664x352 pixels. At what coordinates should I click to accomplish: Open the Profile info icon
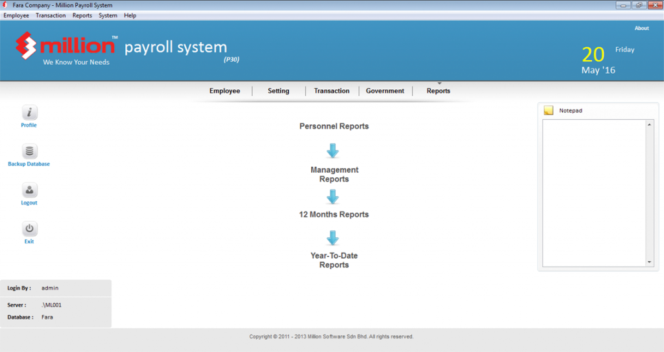[x=30, y=113]
